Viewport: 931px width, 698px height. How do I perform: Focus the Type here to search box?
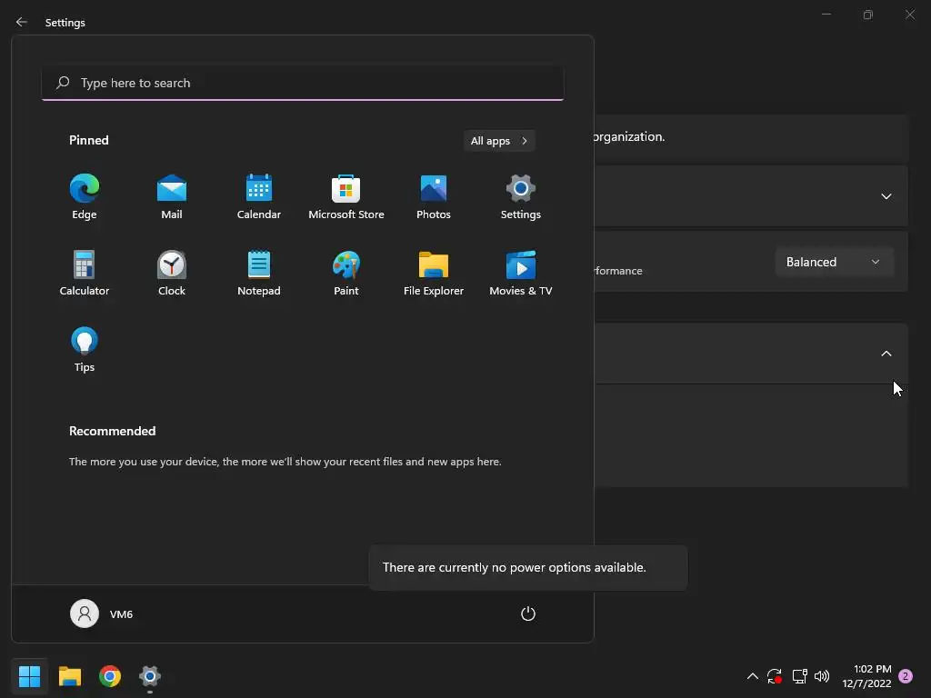303,83
